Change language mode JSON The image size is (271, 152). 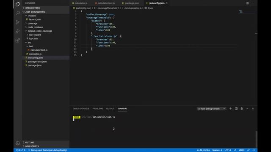click(x=242, y=150)
